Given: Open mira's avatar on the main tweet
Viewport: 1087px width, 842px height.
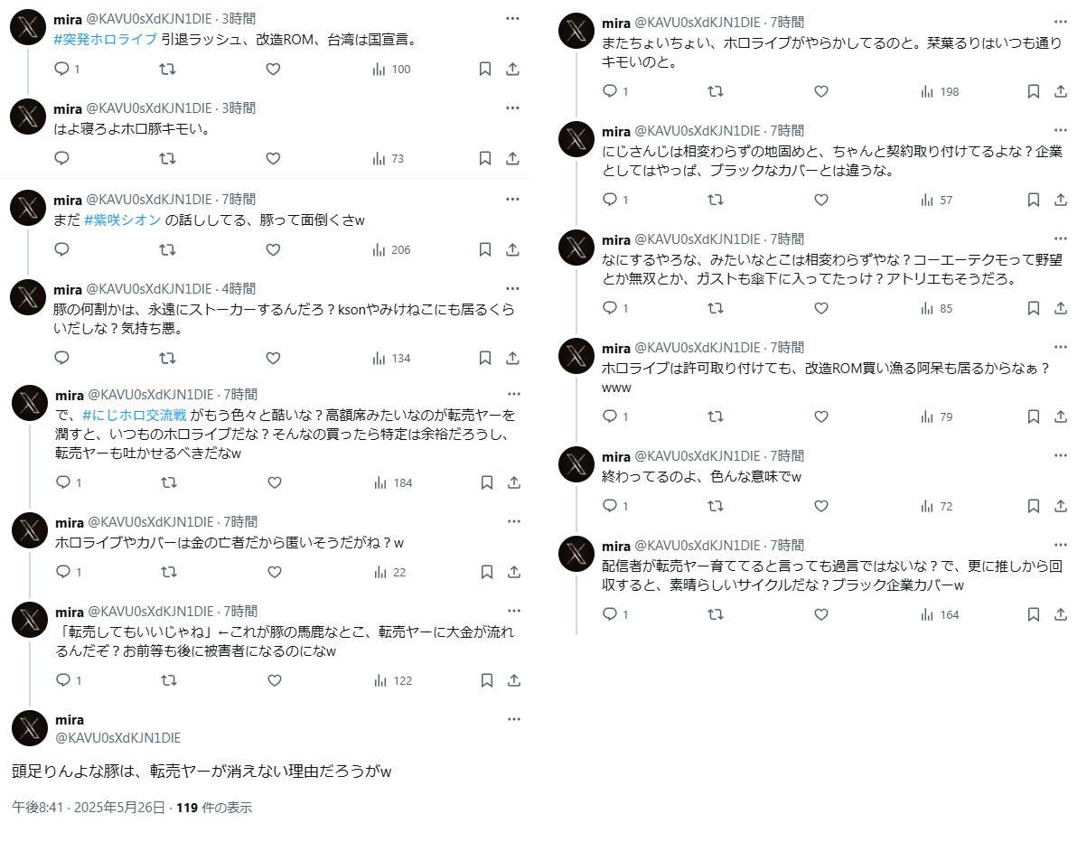Looking at the screenshot, I should 29,728.
